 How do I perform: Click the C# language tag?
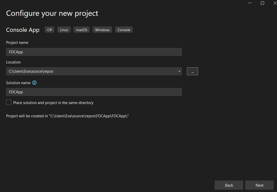point(49,30)
